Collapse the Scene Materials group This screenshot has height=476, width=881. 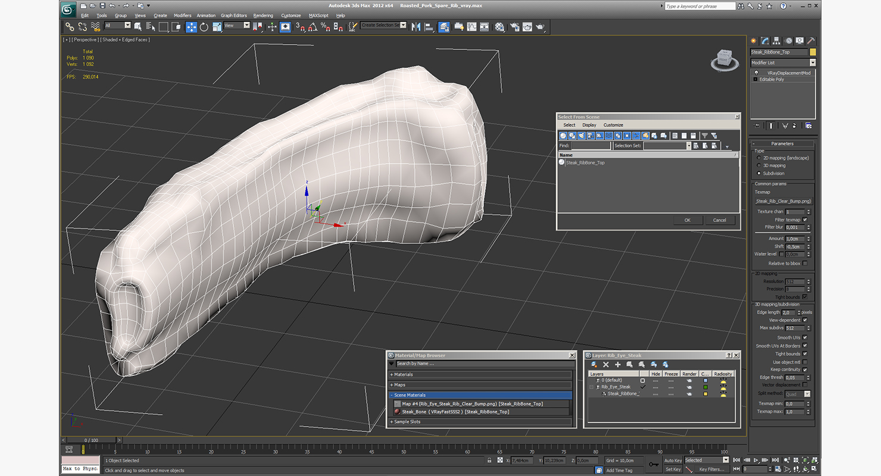coord(480,395)
